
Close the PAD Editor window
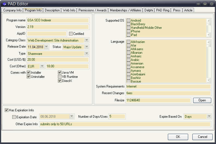(x=212, y=4)
